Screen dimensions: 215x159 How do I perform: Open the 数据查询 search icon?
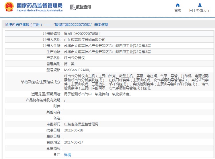[73, 7]
